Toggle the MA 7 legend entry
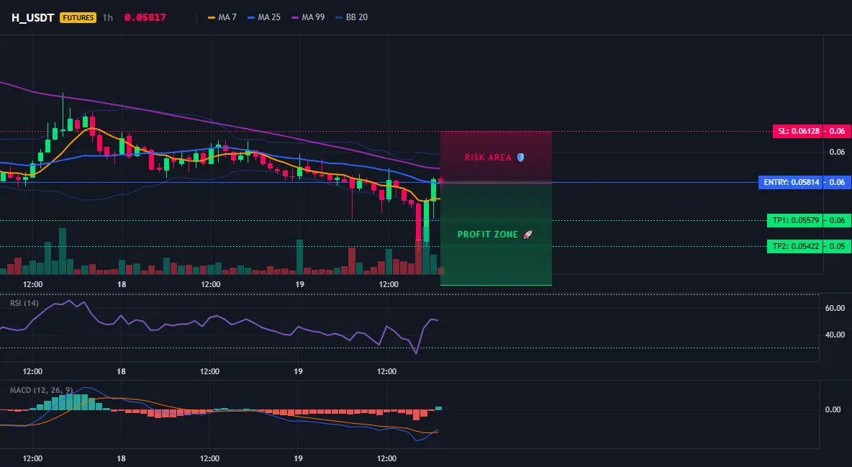This screenshot has height=467, width=852. pyautogui.click(x=222, y=17)
